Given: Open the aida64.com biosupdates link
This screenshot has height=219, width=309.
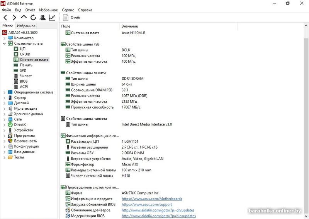Looking at the screenshot, I should (159, 216).
